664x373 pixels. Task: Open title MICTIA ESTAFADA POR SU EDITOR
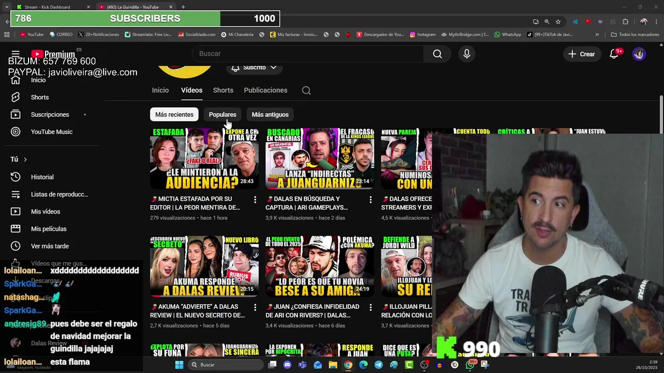pyautogui.click(x=196, y=203)
